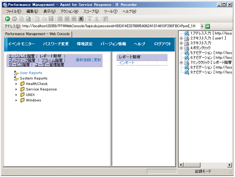The width and height of the screenshot is (235, 177).
Task: Click イベントモニター in the blue navigation bar
Action: click(22, 44)
